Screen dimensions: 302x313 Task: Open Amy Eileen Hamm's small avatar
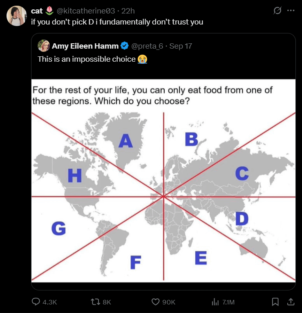coord(43,46)
